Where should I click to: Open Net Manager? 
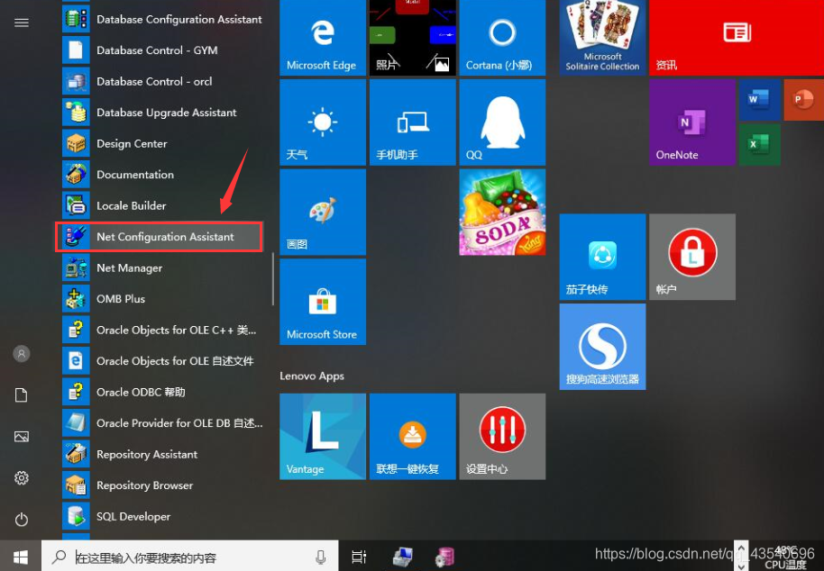pyautogui.click(x=163, y=267)
